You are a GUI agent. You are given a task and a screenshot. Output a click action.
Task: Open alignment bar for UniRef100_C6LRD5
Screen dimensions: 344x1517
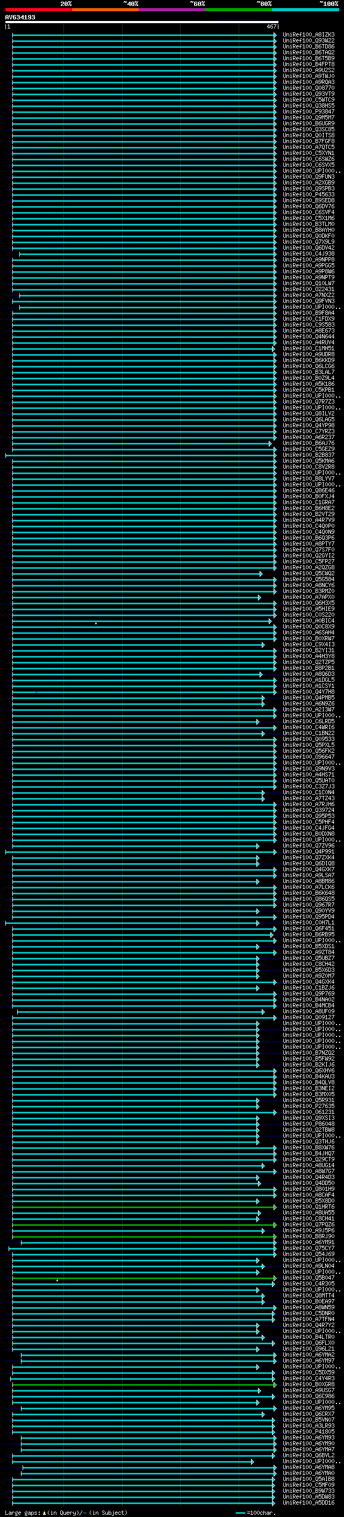click(x=136, y=722)
